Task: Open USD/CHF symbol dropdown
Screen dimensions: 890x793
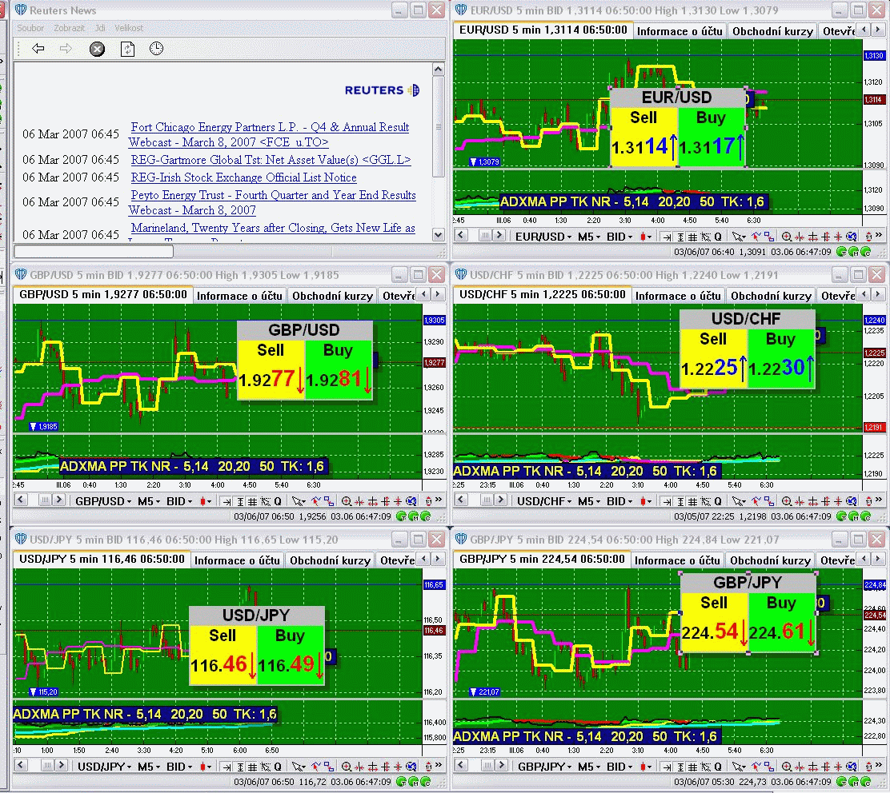Action: 543,501
